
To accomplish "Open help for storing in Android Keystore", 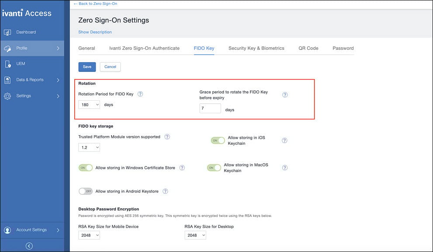I will (x=165, y=191).
